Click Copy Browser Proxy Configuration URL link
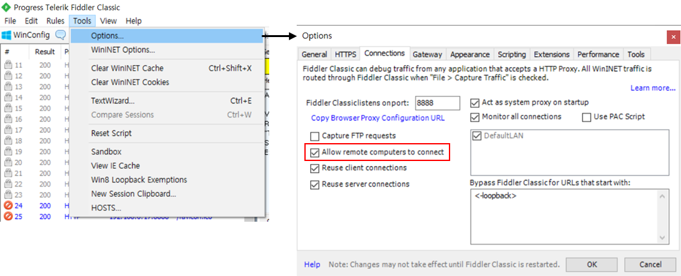This screenshot has width=681, height=276. (x=378, y=118)
